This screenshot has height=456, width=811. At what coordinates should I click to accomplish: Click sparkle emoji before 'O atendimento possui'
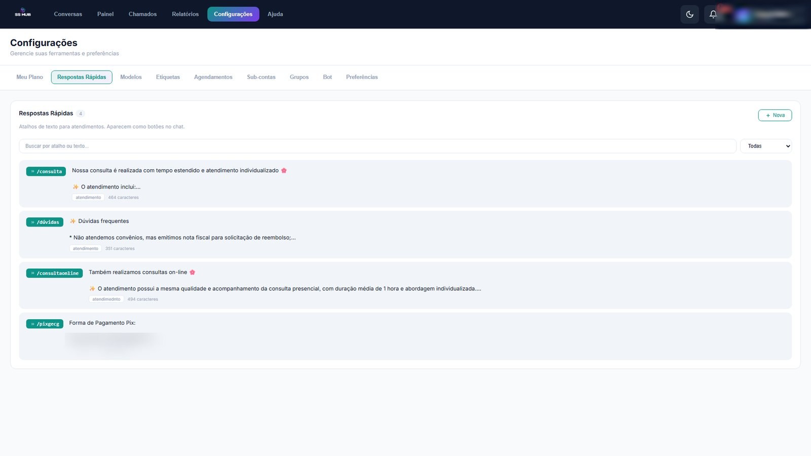(92, 289)
